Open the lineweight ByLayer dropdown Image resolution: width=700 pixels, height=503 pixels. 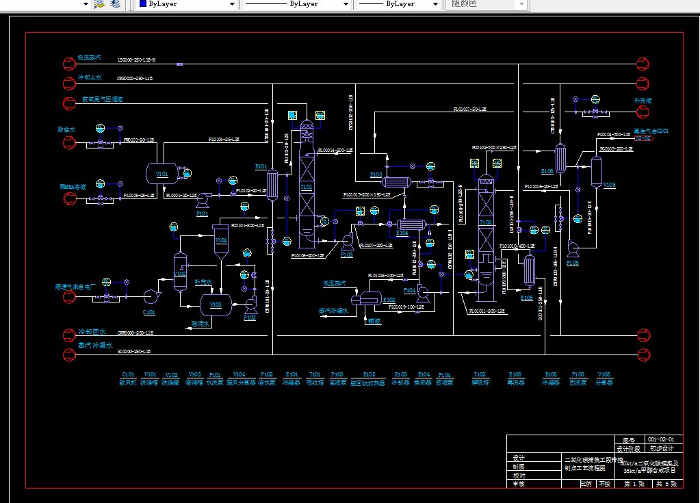[435, 4]
